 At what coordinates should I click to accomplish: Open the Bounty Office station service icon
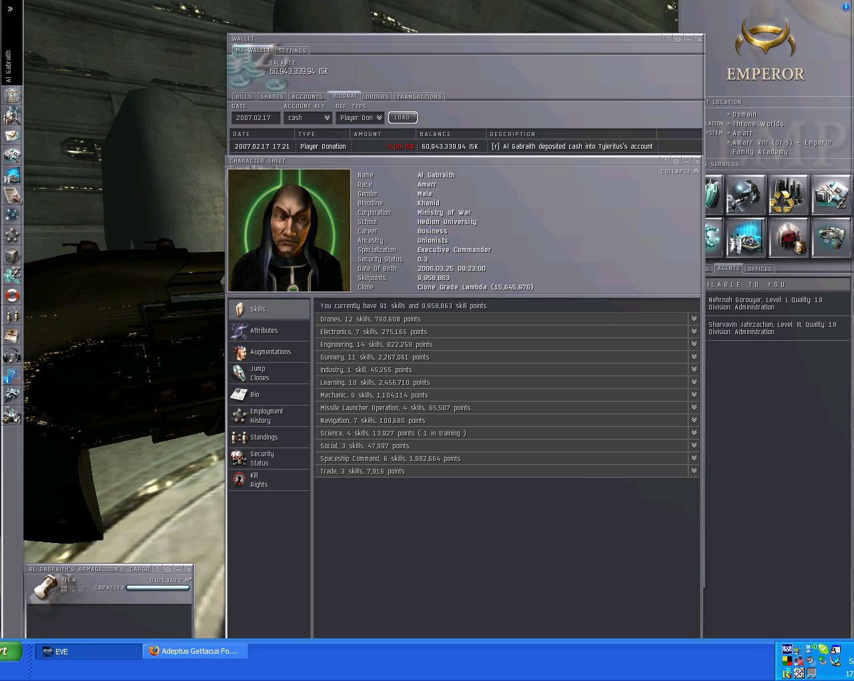click(789, 237)
